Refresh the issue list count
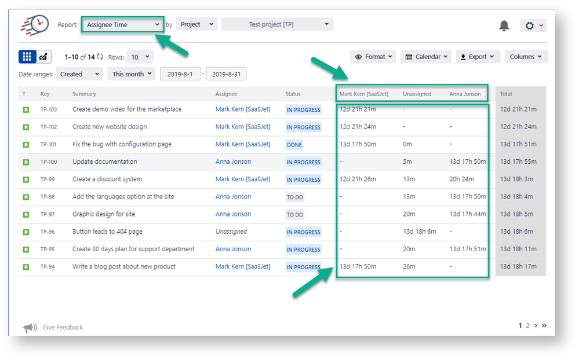 point(100,57)
